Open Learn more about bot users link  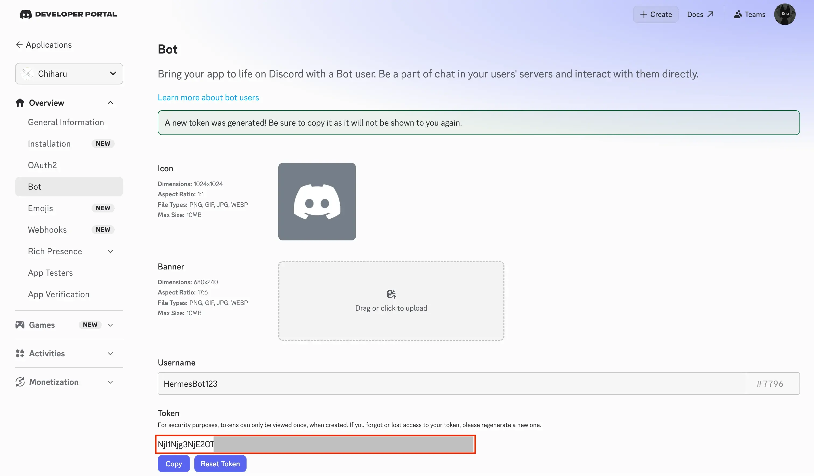tap(208, 97)
